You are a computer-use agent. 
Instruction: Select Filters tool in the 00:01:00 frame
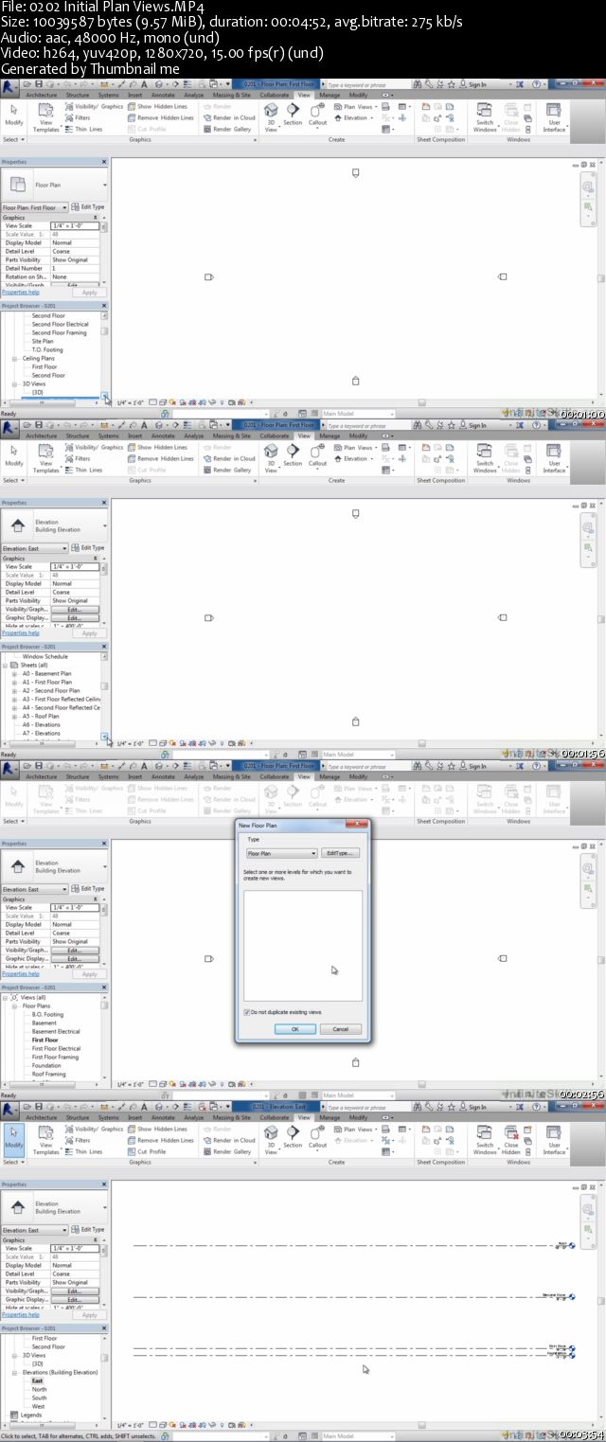click(77, 118)
